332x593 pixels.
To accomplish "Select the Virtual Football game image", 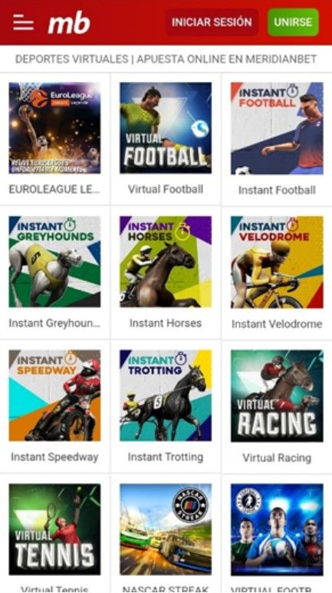I will [x=166, y=128].
